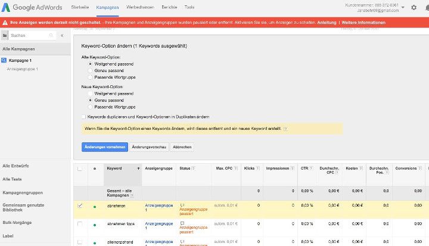This screenshot has height=246, width=429.
Task: Open the settings gear menu
Action: click(x=414, y=7)
